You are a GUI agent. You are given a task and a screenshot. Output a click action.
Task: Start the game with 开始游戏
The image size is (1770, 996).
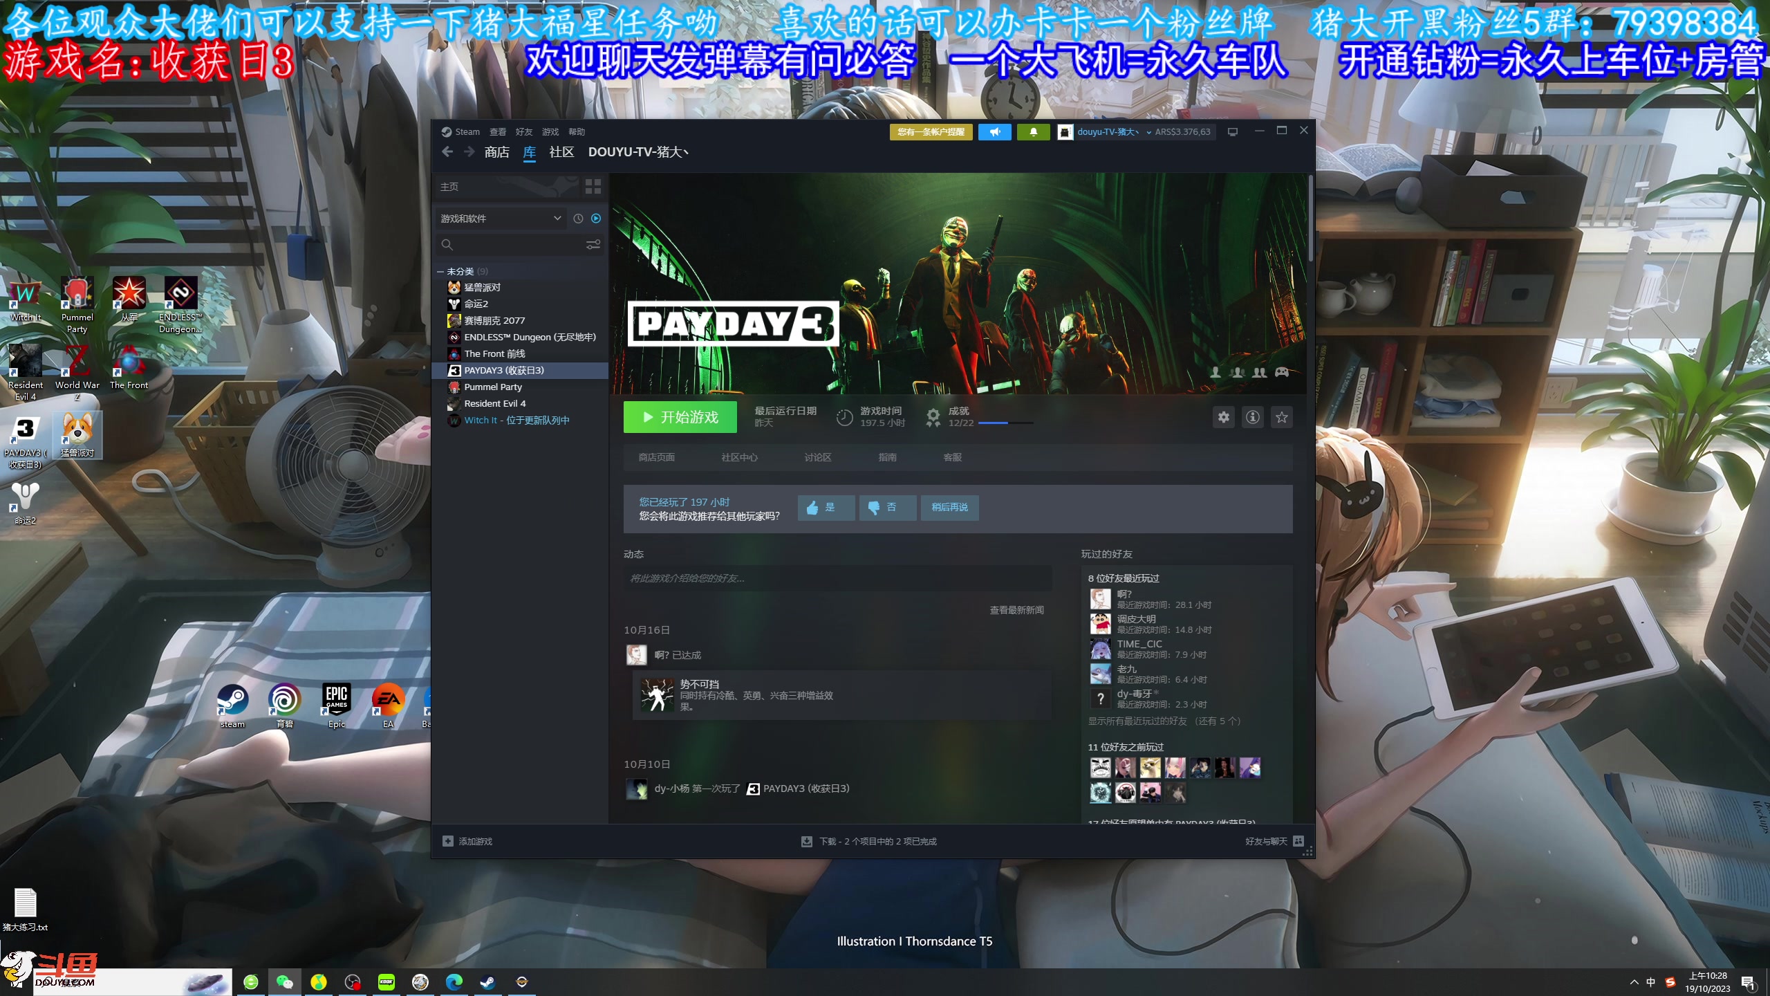click(680, 417)
